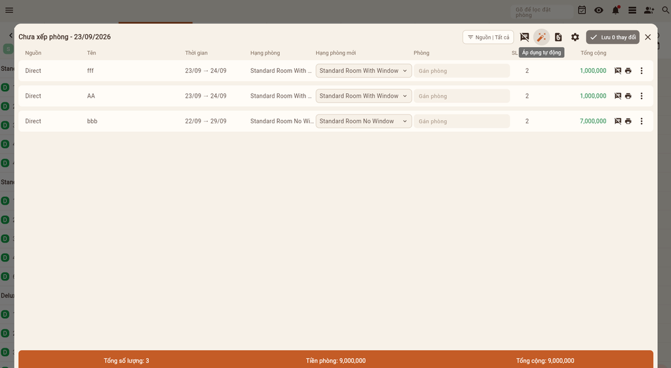Open three-dot menu for AA row
Viewport: 671px width, 368px height.
pos(642,96)
